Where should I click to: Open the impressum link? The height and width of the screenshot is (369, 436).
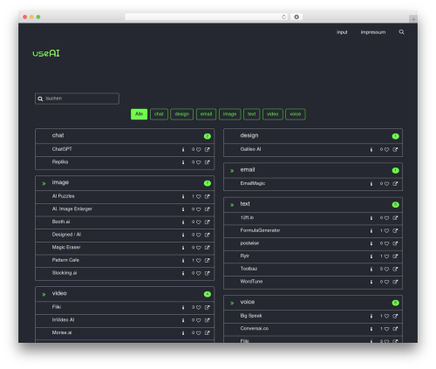pyautogui.click(x=373, y=32)
